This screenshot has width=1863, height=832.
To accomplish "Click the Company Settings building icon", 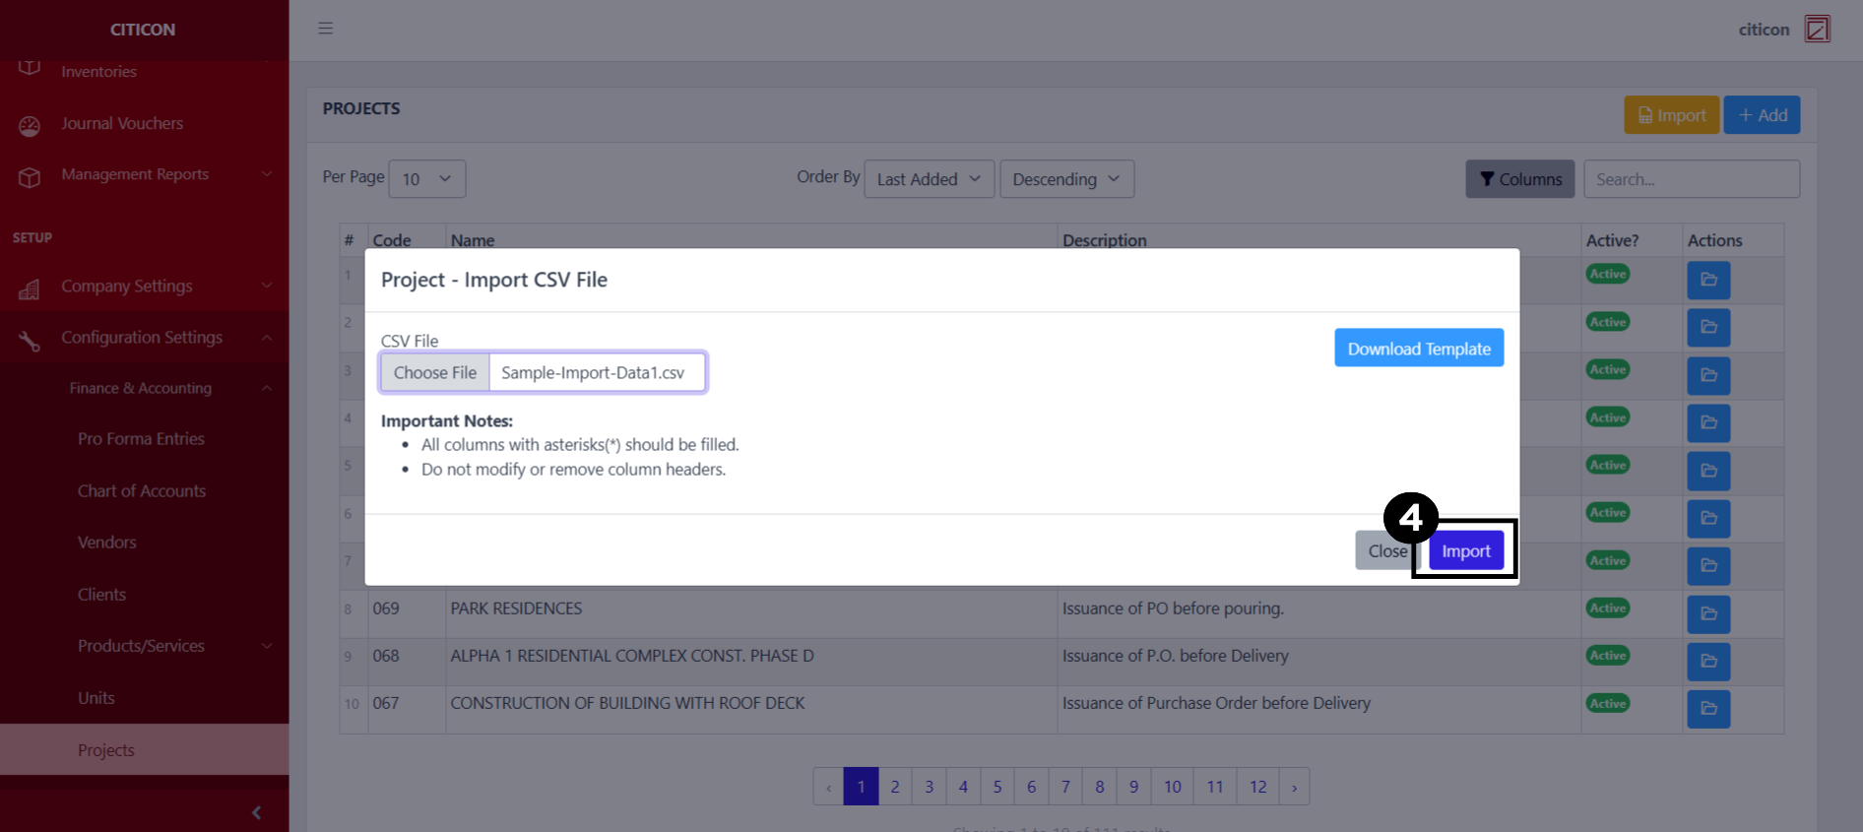I will (30, 288).
